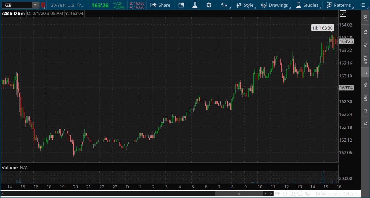Open chart settings gear icon

point(209,5)
